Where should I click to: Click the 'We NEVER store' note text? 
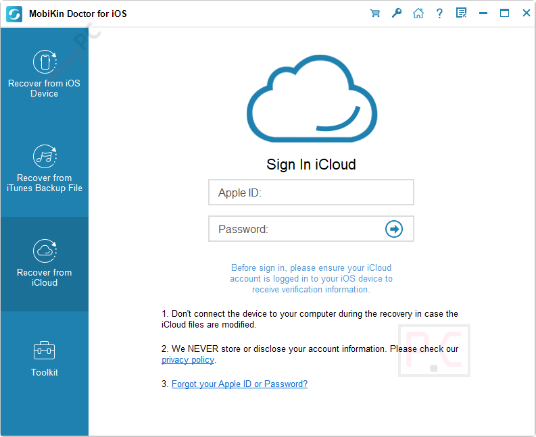(310, 354)
